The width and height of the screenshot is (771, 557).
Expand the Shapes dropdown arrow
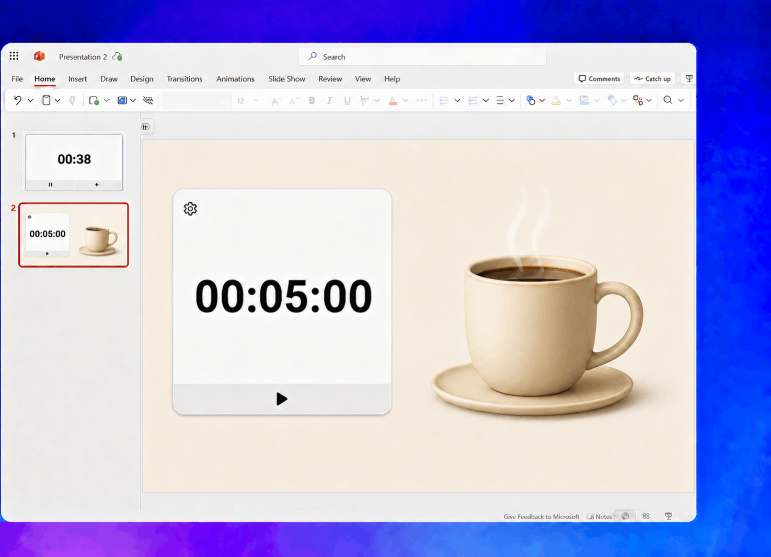click(x=542, y=100)
